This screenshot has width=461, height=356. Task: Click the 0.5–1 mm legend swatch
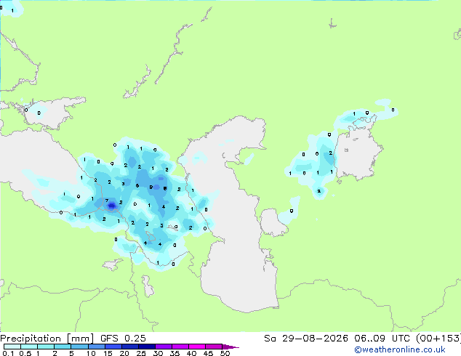click(x=29, y=347)
